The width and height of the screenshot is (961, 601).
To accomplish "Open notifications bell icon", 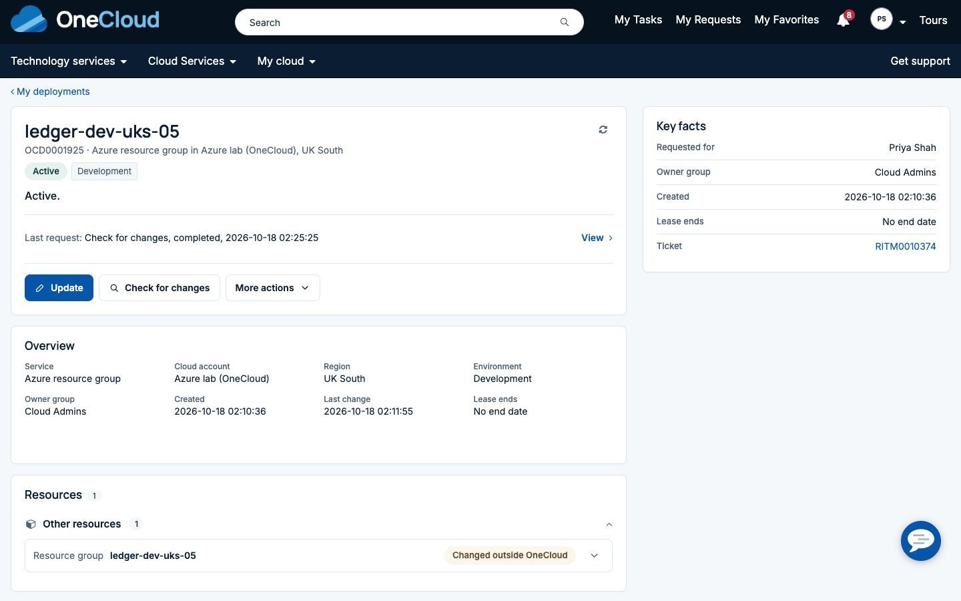I will pos(844,20).
